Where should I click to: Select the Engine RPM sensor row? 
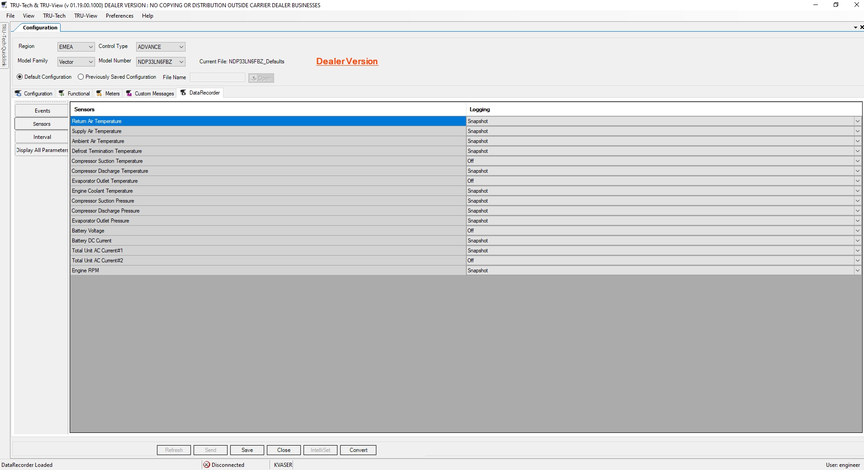click(x=268, y=271)
